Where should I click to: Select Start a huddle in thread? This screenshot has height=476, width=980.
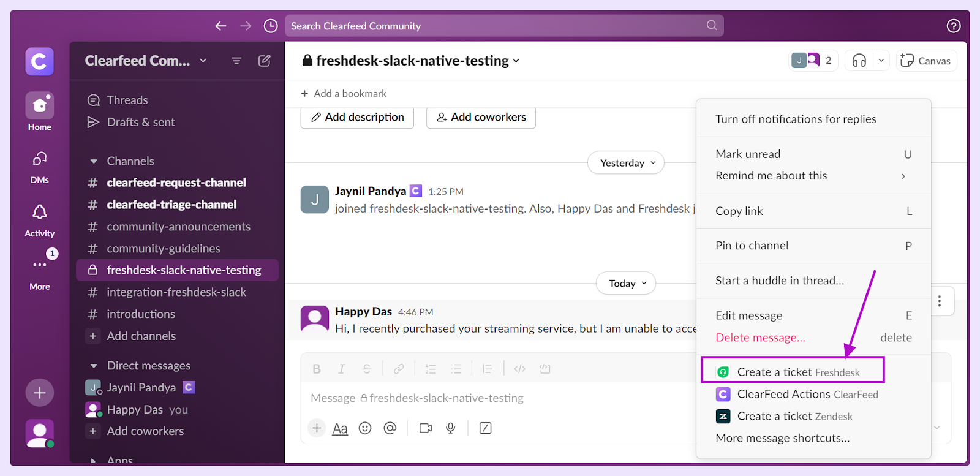813,281
